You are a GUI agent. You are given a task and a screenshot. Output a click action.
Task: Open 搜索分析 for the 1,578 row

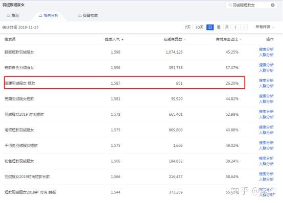(x=266, y=112)
